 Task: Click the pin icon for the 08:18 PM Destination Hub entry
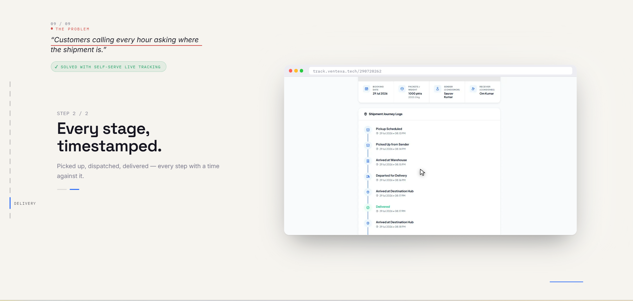tap(368, 223)
